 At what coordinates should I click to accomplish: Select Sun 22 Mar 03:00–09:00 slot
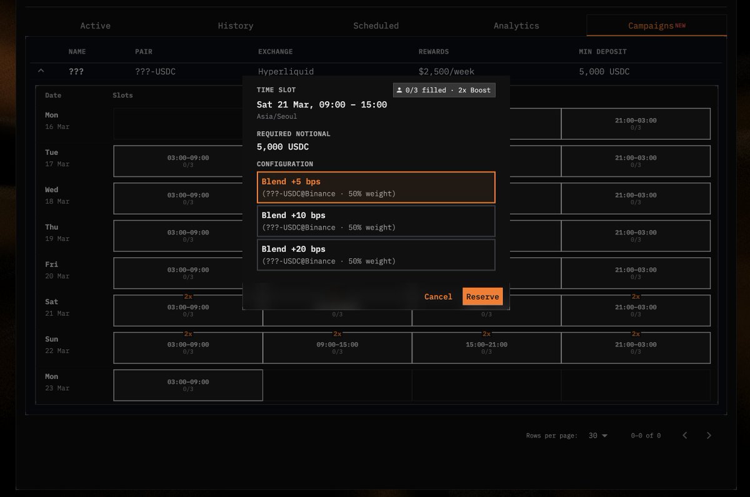188,348
